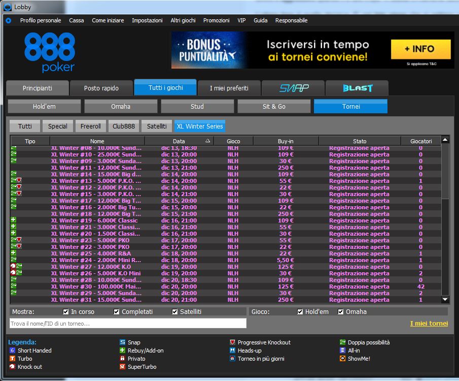459x381 pixels.
Task: Click the Doppia possibilità icon on XL Winter #14 row
Action: coord(14,174)
